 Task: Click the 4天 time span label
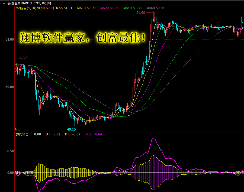tap(17, 129)
